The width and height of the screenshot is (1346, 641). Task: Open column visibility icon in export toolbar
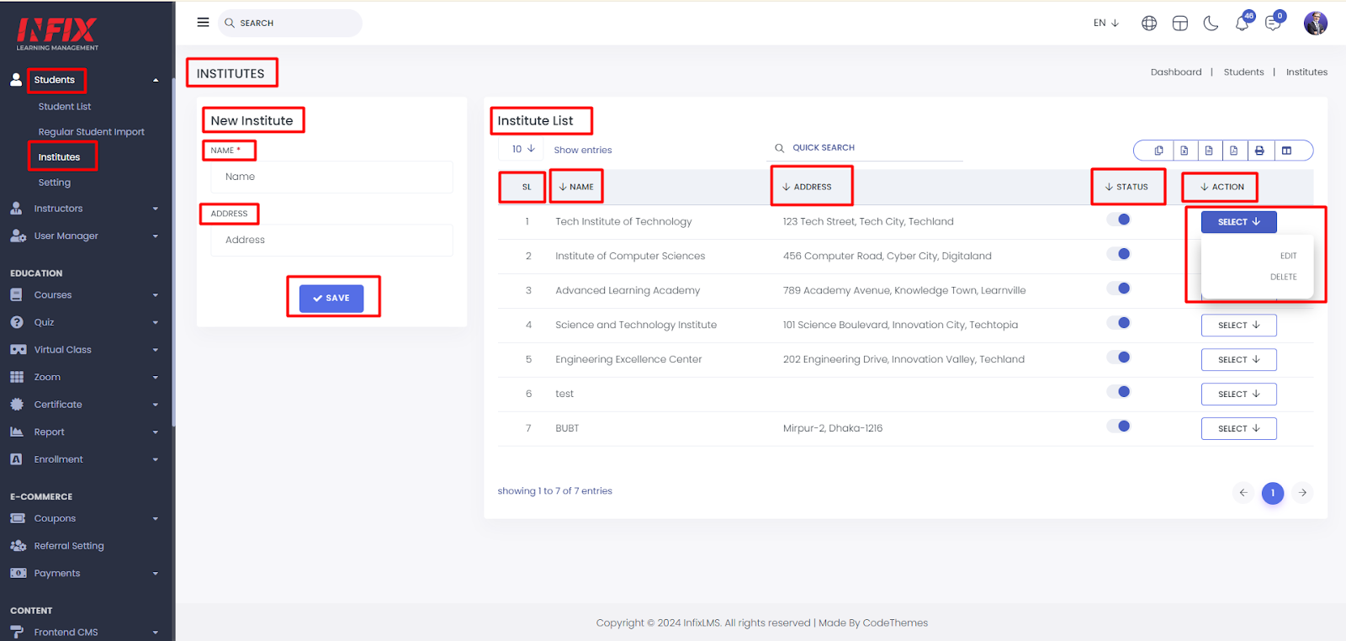(x=1286, y=151)
